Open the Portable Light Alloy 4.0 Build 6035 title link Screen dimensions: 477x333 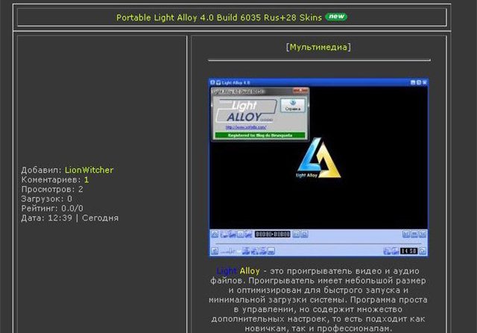[218, 17]
